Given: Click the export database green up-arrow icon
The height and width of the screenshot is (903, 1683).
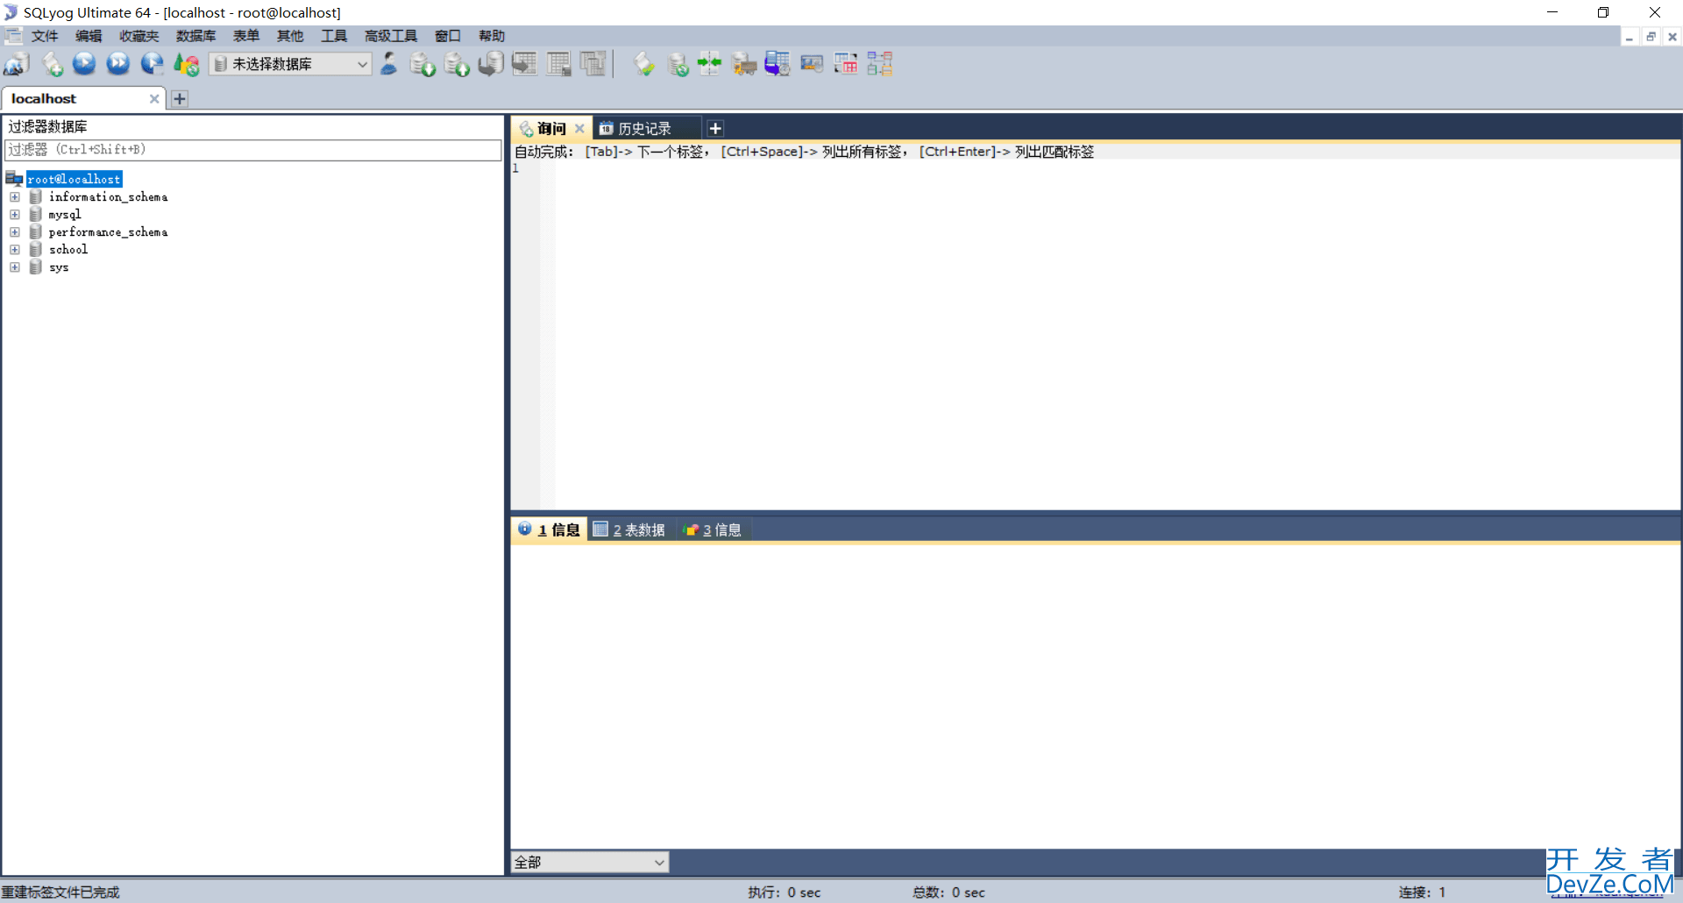Looking at the screenshot, I should (457, 64).
